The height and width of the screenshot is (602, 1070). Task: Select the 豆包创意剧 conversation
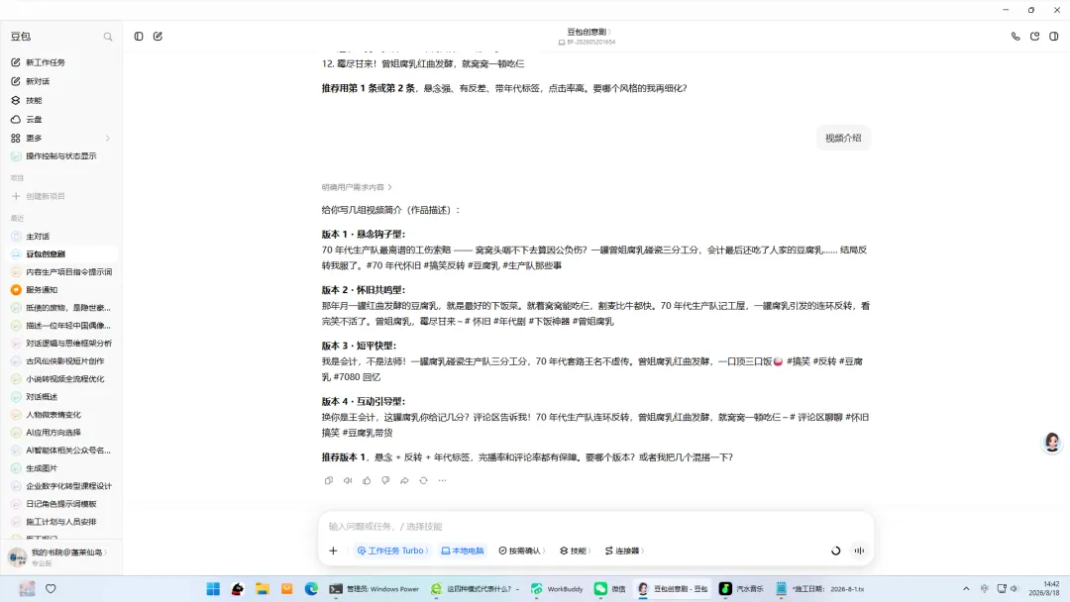61,254
